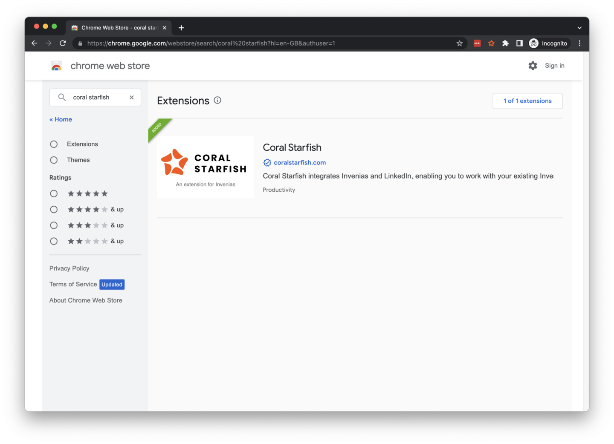
Task: Click the red extension icon in toolbar
Action: click(477, 43)
